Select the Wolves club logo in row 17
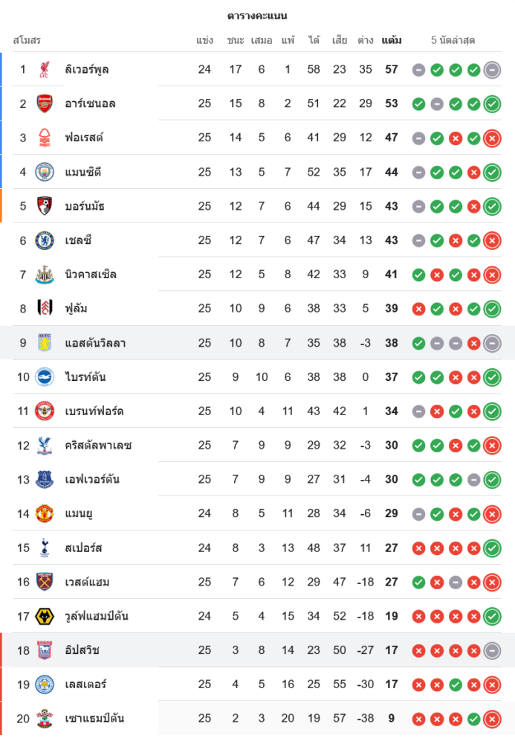Screen dimensions: 515x744 click(x=45, y=616)
